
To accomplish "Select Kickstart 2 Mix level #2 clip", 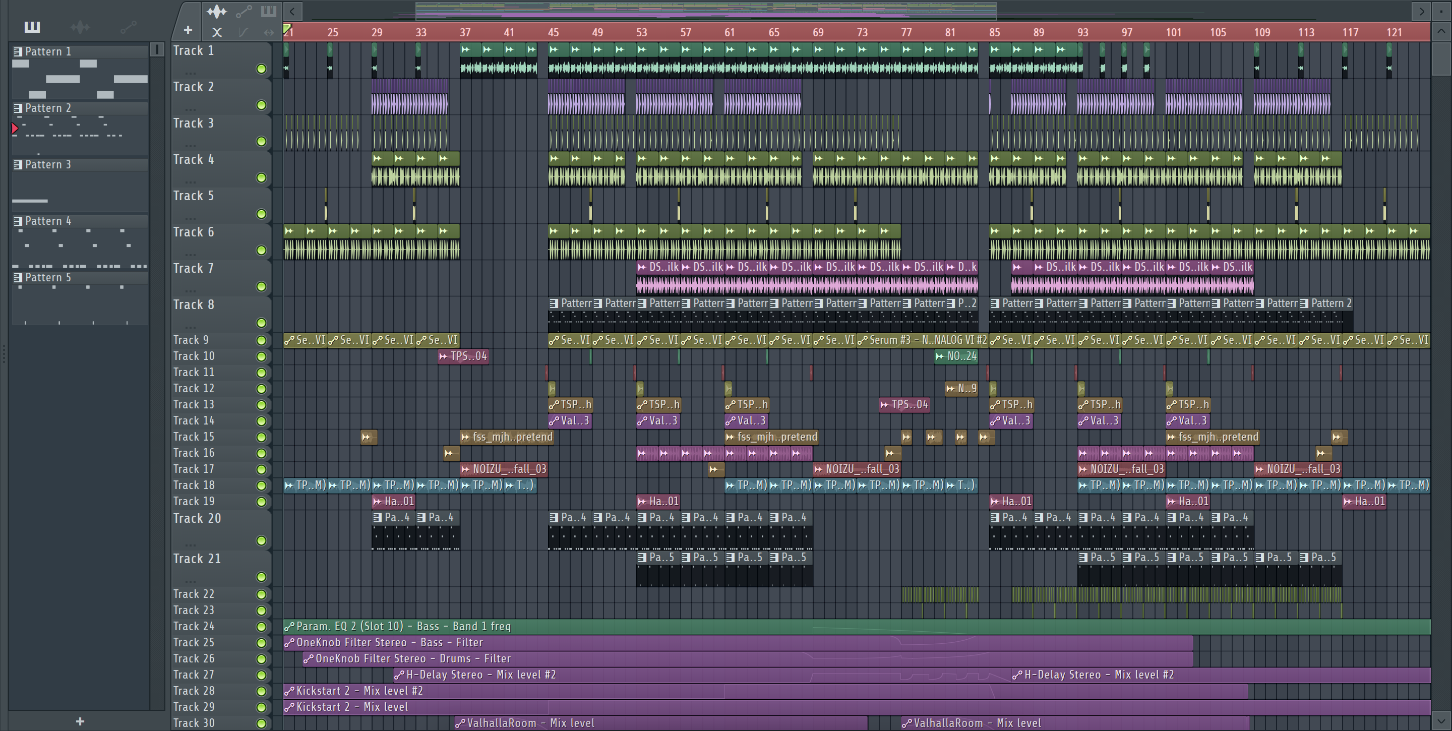I will 765,691.
